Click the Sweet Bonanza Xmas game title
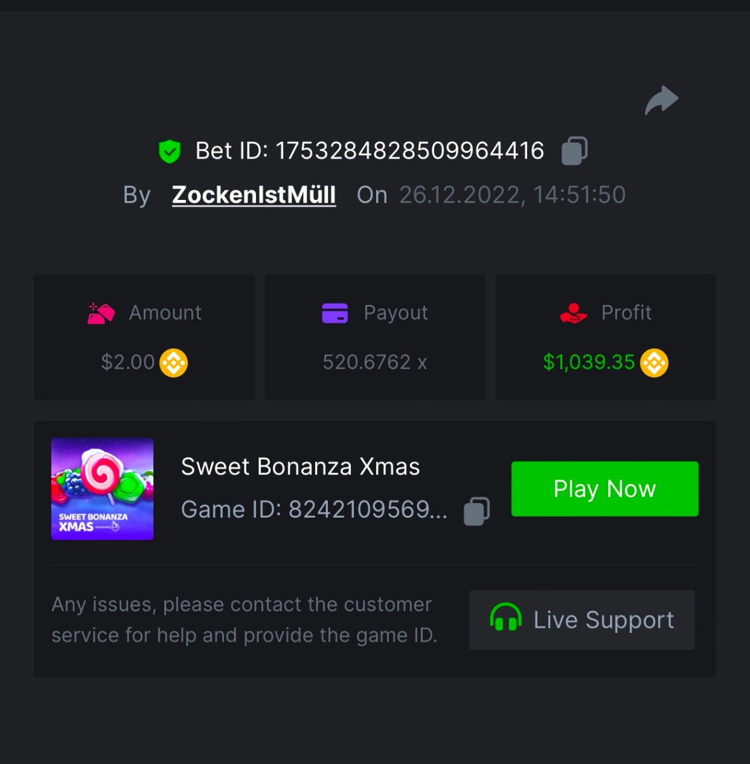This screenshot has height=764, width=750. 301,467
